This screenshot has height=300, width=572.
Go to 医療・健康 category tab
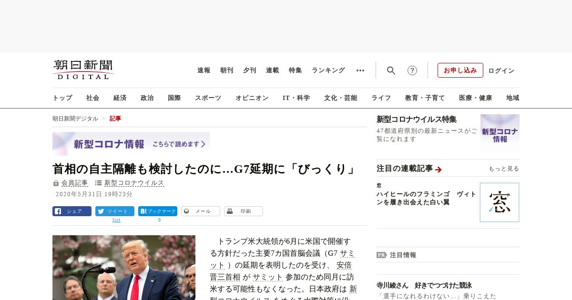(x=476, y=98)
